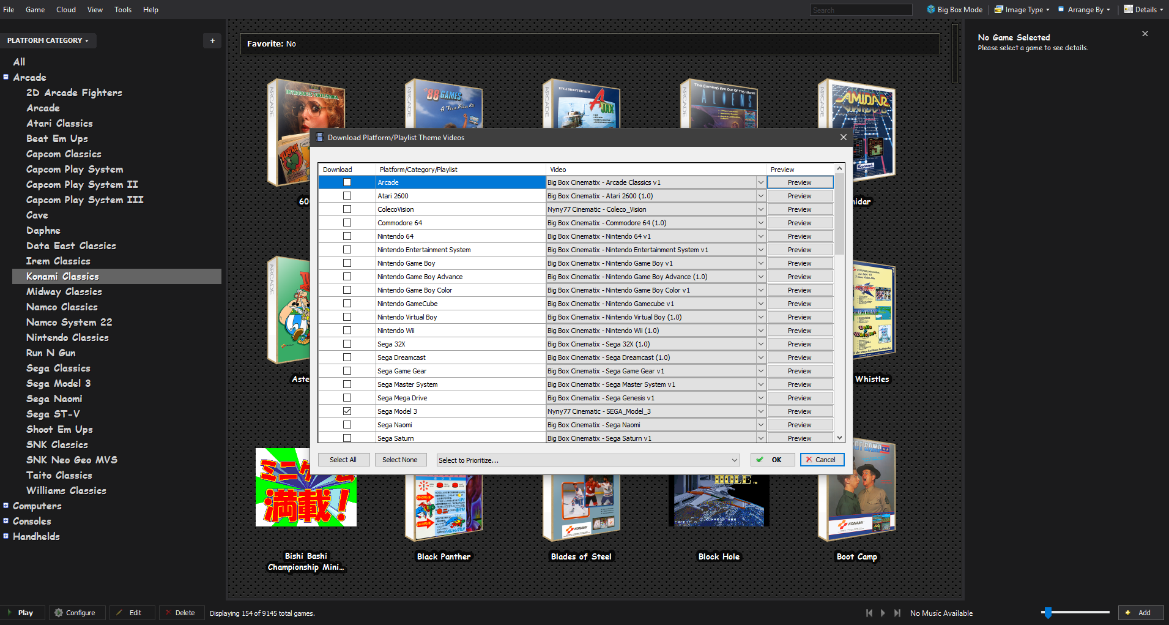Switch to Big Box Mode
The image size is (1169, 625).
click(954, 10)
